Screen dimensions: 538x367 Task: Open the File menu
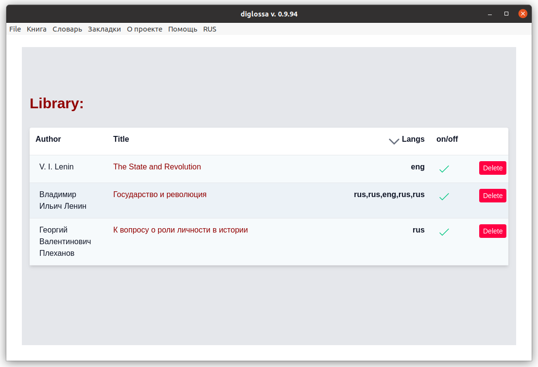(15, 29)
